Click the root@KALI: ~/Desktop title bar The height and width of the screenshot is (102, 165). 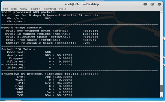point(82,4)
